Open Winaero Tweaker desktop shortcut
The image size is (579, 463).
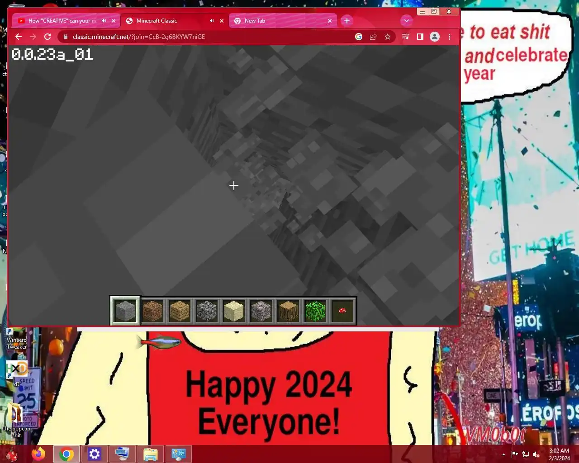point(17,338)
